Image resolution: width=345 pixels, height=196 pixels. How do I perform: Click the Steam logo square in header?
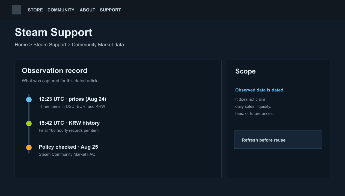point(17,10)
